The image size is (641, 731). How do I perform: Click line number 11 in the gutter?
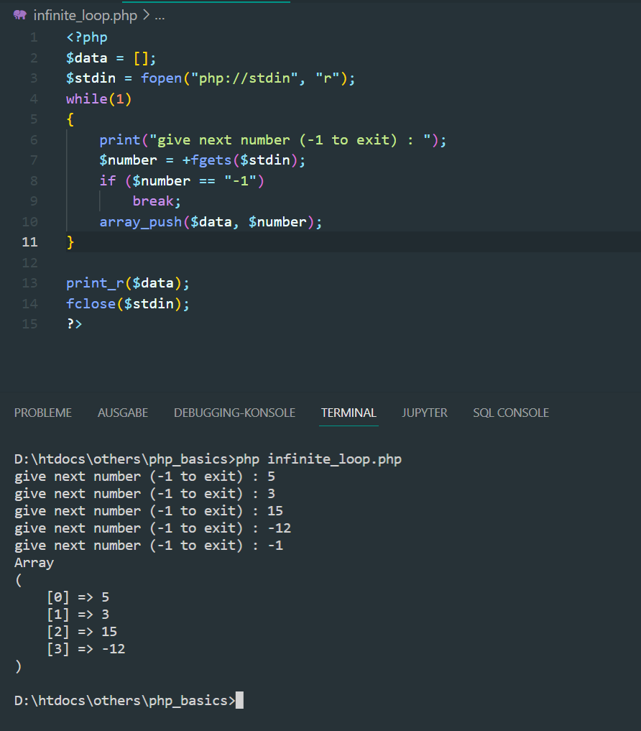click(x=30, y=242)
